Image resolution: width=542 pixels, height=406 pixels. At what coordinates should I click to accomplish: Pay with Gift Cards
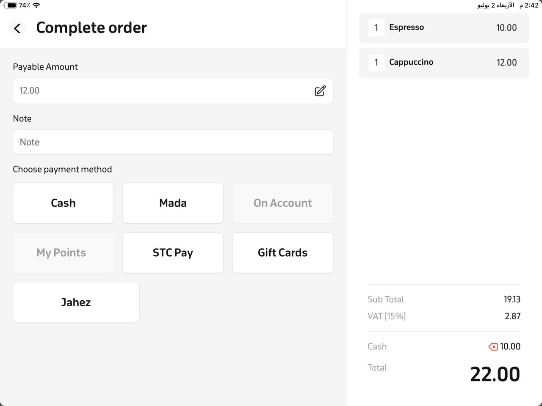point(282,252)
